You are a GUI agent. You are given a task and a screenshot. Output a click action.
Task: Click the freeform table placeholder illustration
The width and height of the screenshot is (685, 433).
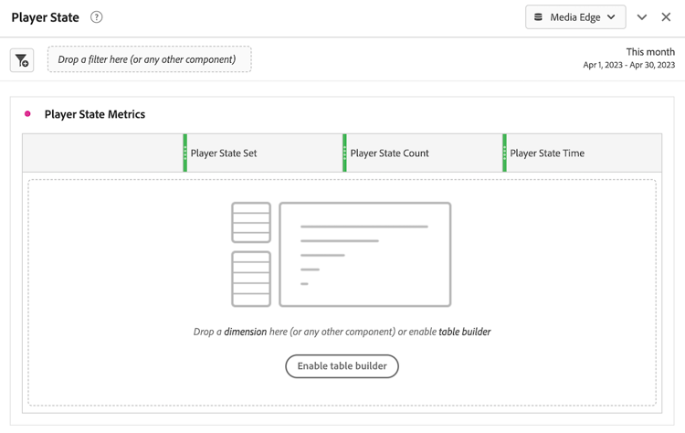pos(342,254)
